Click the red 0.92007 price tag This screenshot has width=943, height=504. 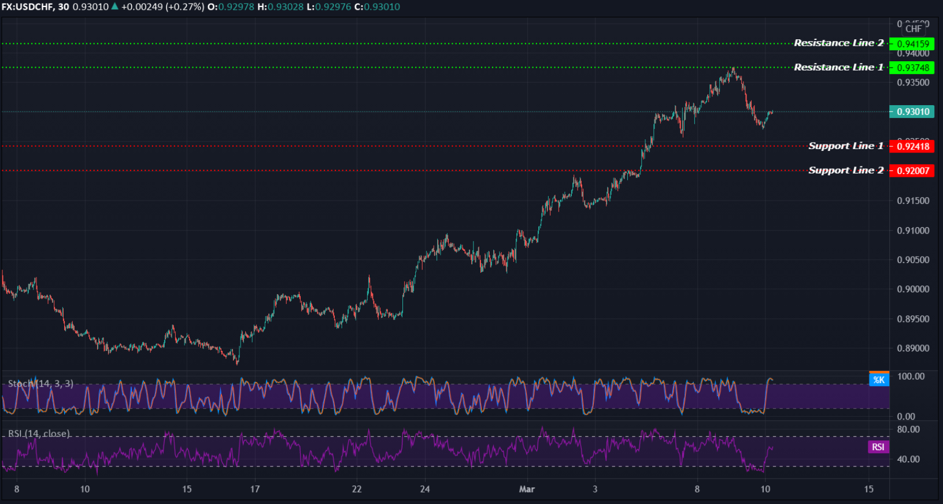pyautogui.click(x=912, y=171)
